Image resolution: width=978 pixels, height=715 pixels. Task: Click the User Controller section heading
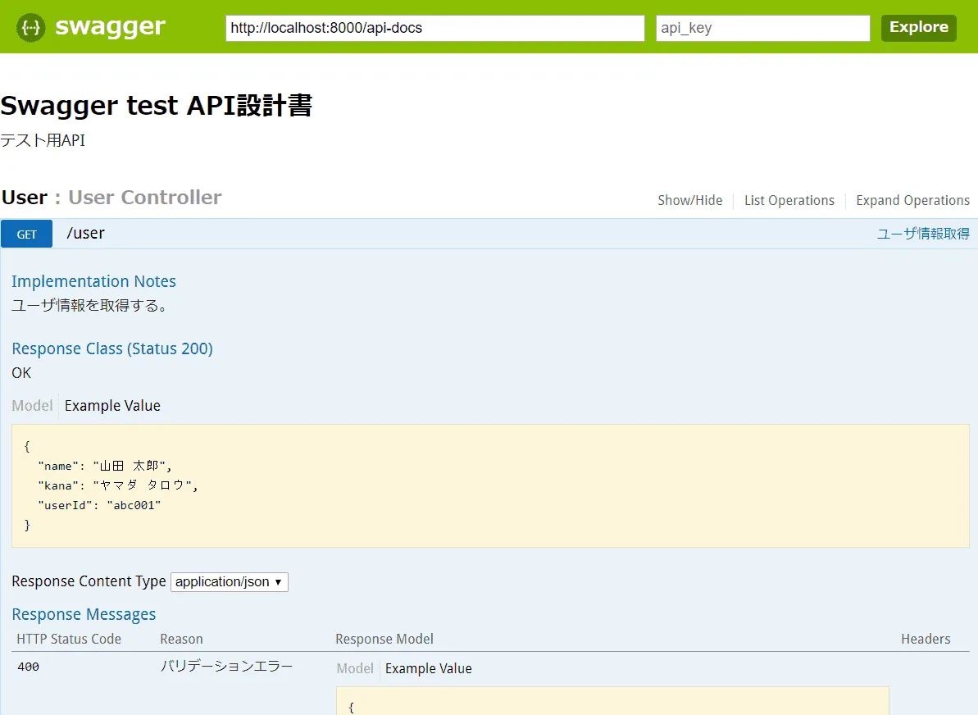tap(144, 197)
